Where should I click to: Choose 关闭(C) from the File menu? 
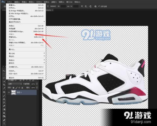tap(26, 26)
